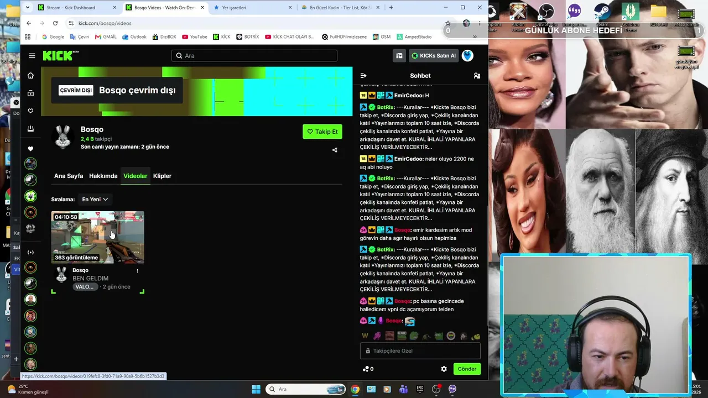This screenshot has width=708, height=398.
Task: Open the 04:10:58 video thumbnail
Action: click(98, 237)
